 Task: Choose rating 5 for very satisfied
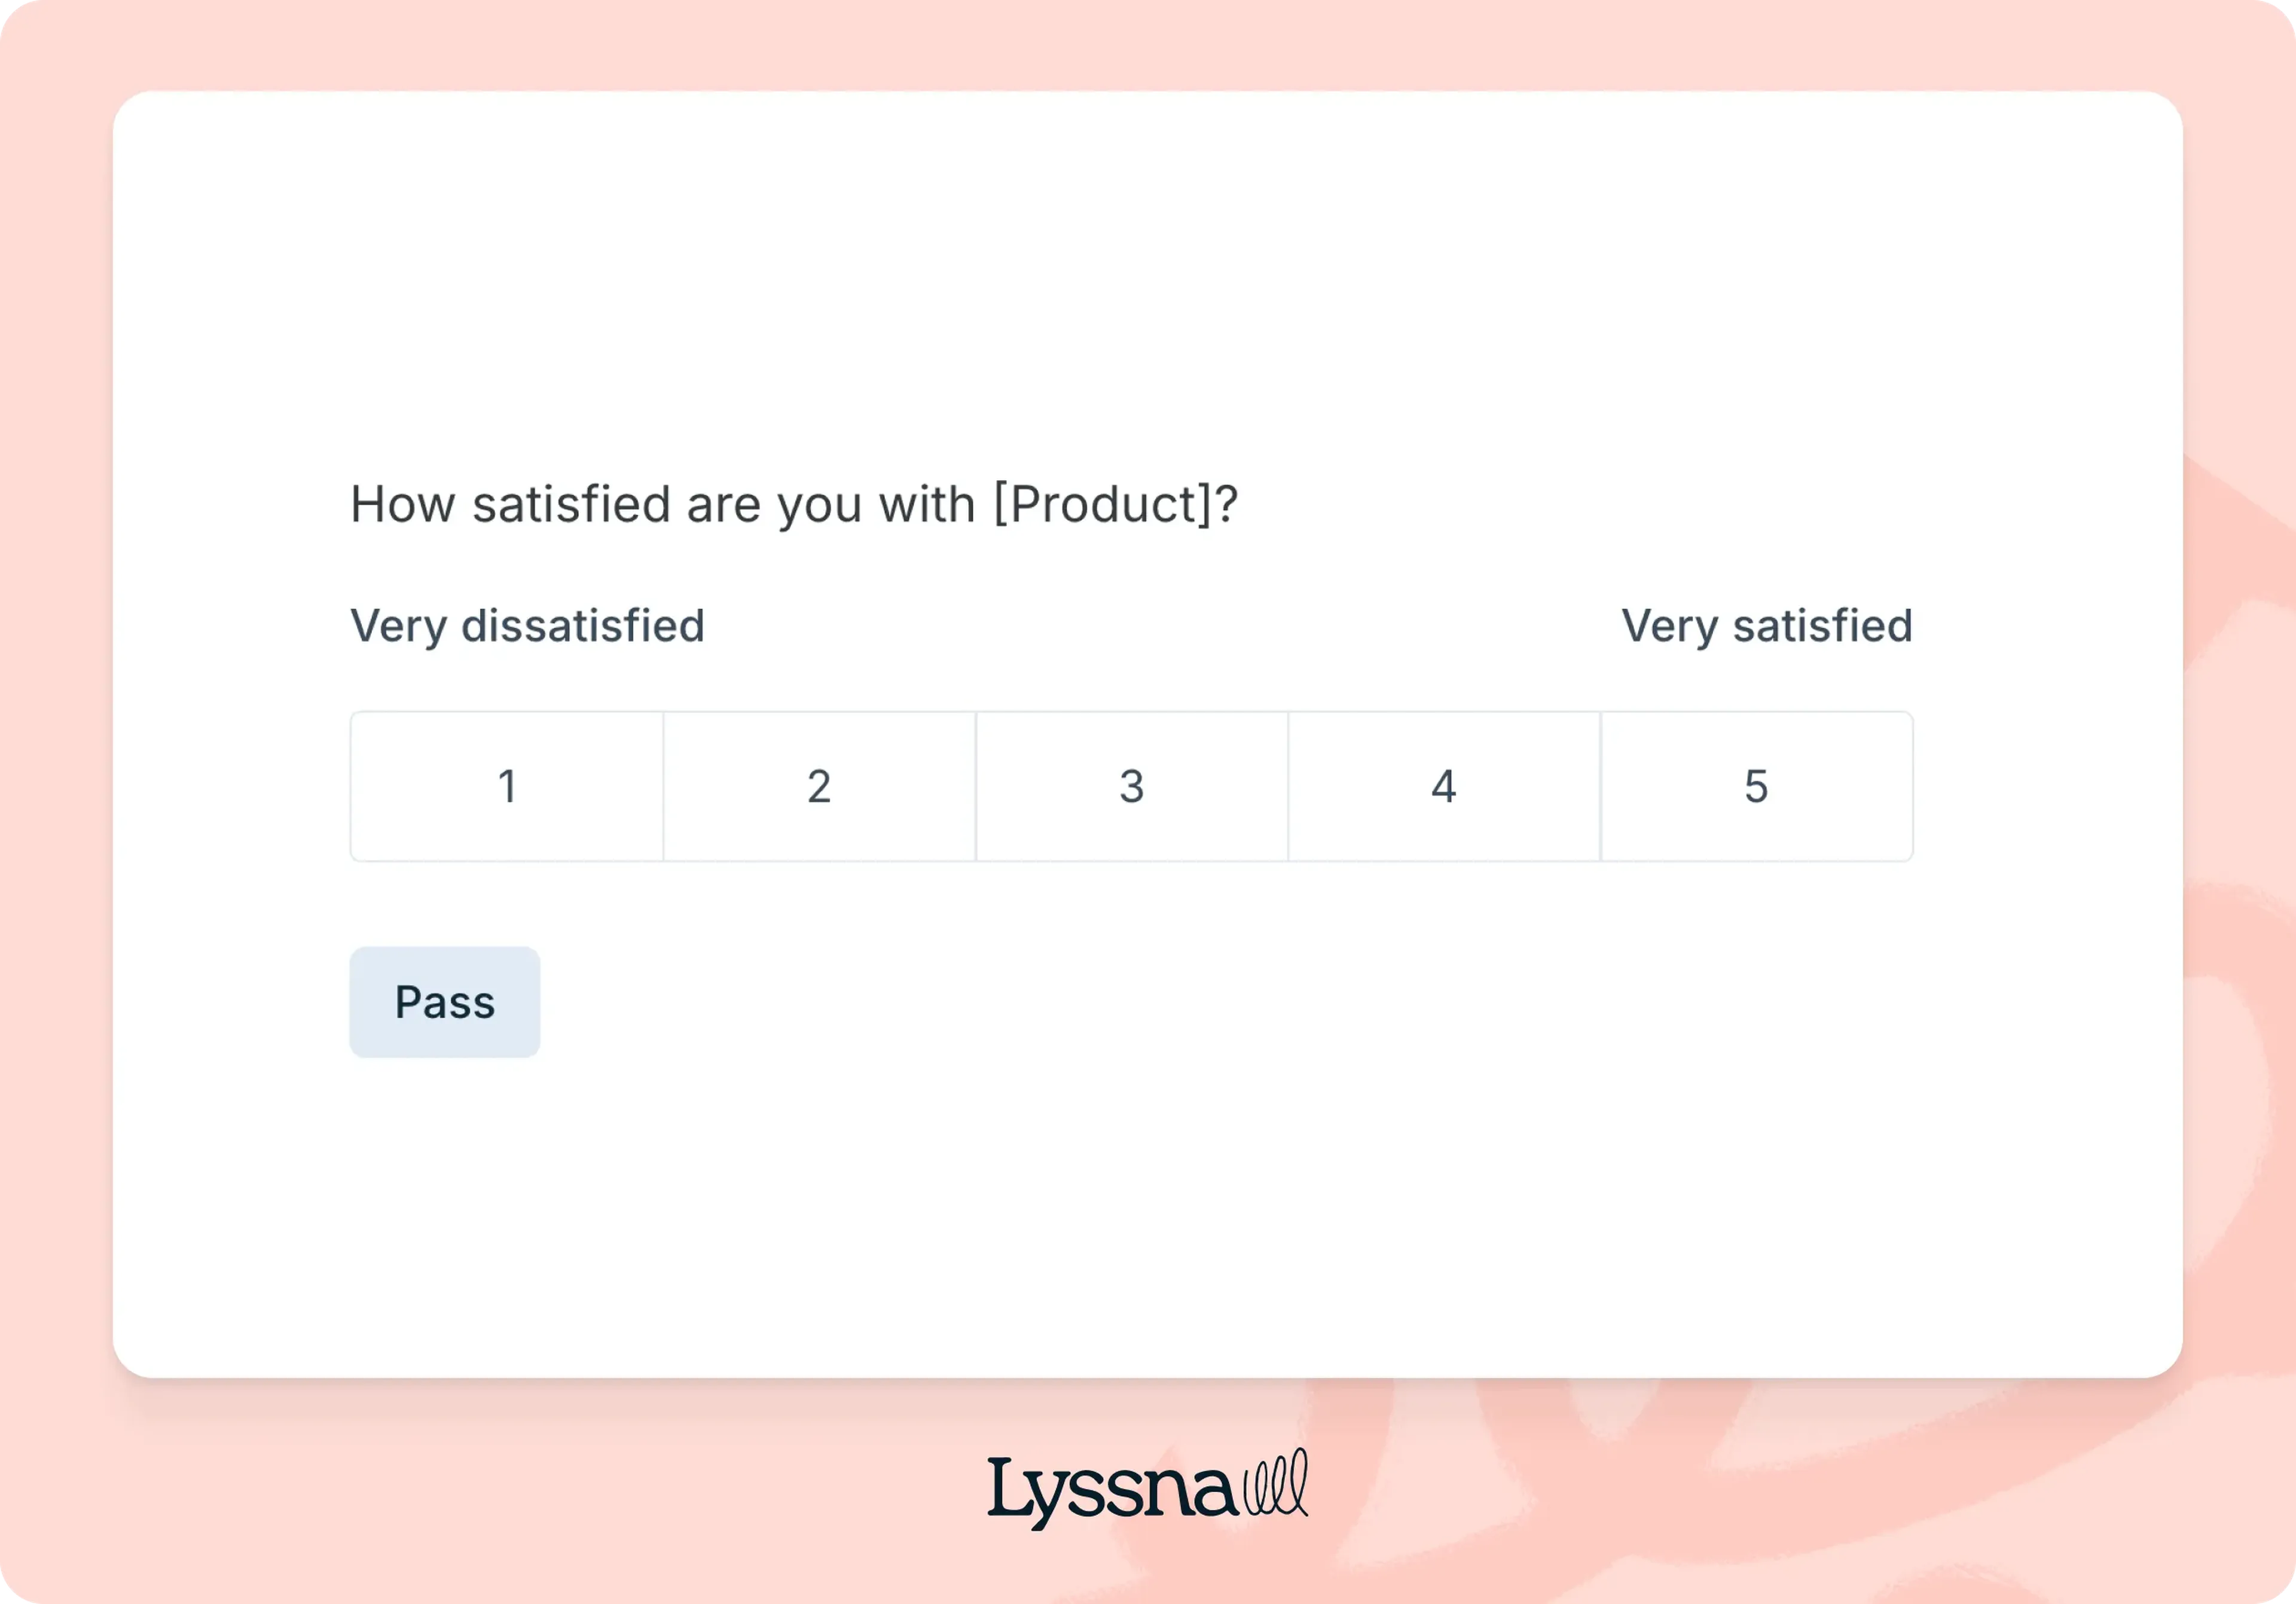tap(1756, 786)
